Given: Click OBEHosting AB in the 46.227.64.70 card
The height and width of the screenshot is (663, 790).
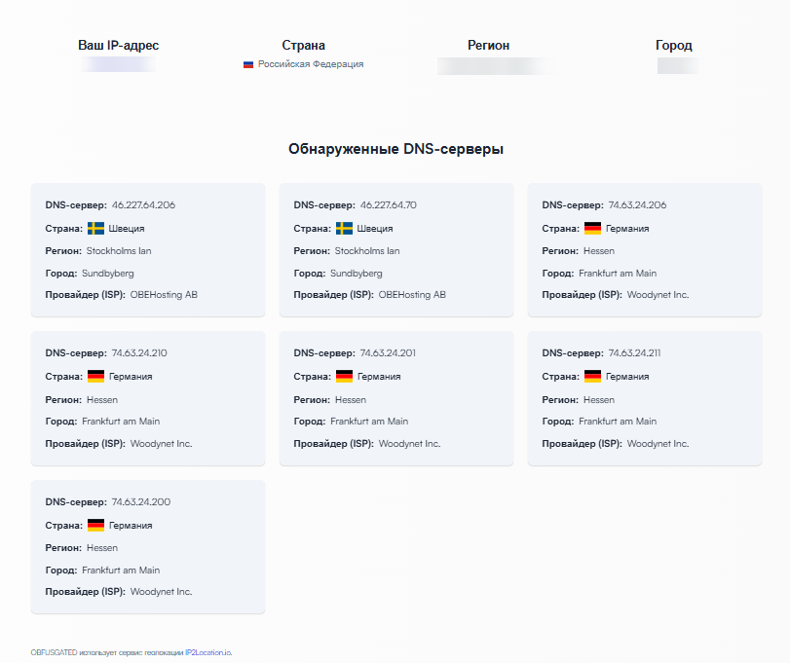Looking at the screenshot, I should tap(412, 295).
